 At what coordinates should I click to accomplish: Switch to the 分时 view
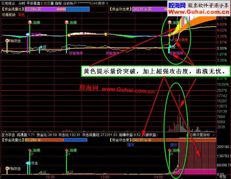22,3
